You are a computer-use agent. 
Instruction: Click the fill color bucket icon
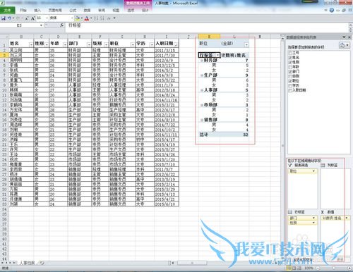tap(78, 18)
